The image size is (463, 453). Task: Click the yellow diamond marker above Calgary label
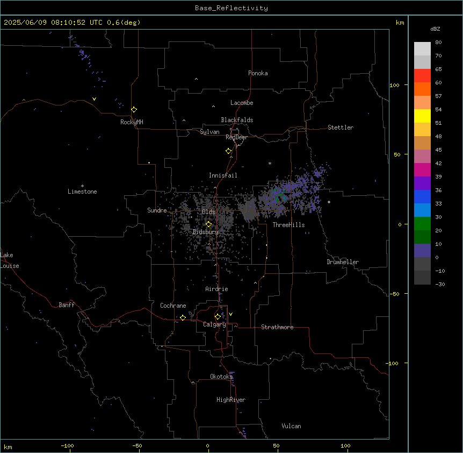pyautogui.click(x=218, y=317)
